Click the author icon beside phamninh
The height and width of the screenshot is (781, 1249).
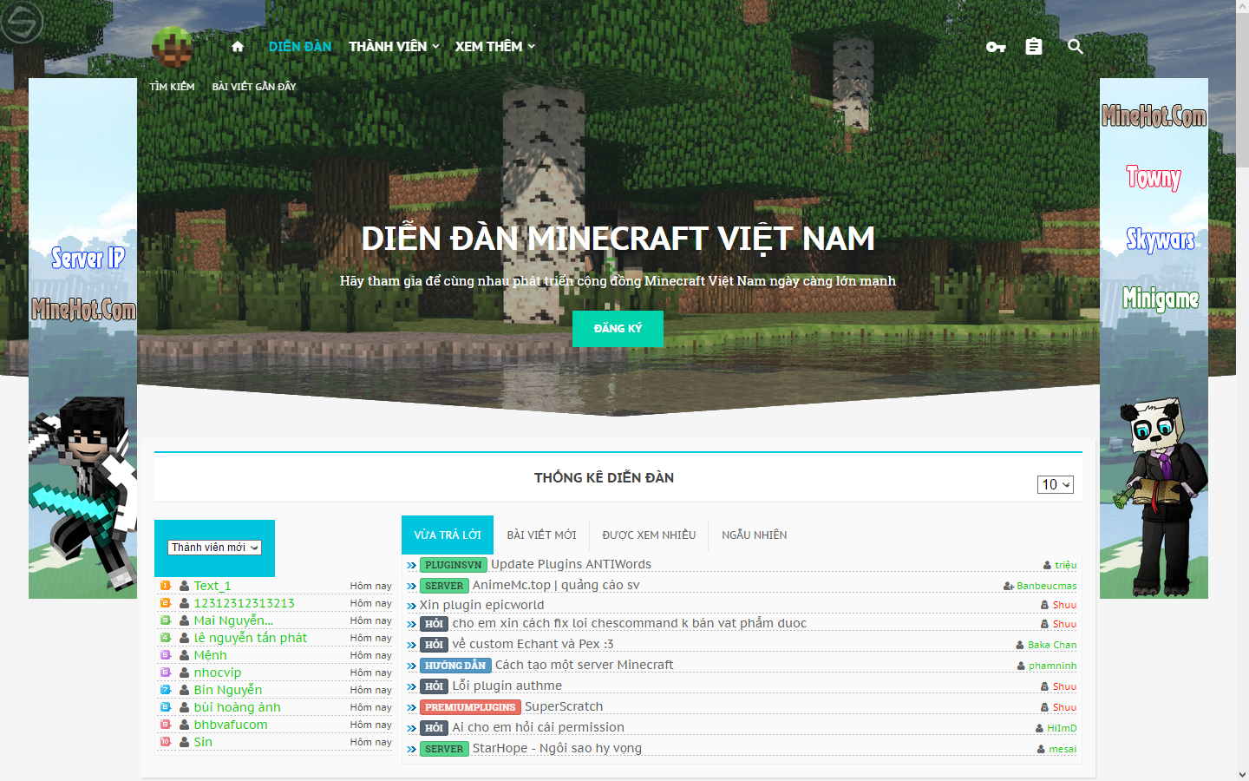click(x=1021, y=666)
